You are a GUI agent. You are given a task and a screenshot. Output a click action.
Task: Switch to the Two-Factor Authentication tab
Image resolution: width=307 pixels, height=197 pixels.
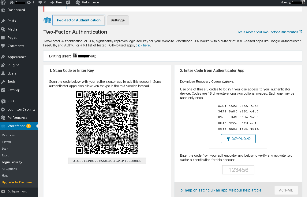pyautogui.click(x=79, y=20)
